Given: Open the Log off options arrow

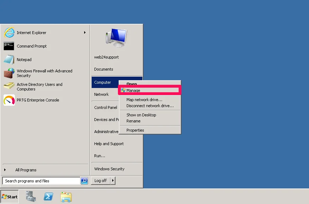Looking at the screenshot, I should pyautogui.click(x=113, y=181).
